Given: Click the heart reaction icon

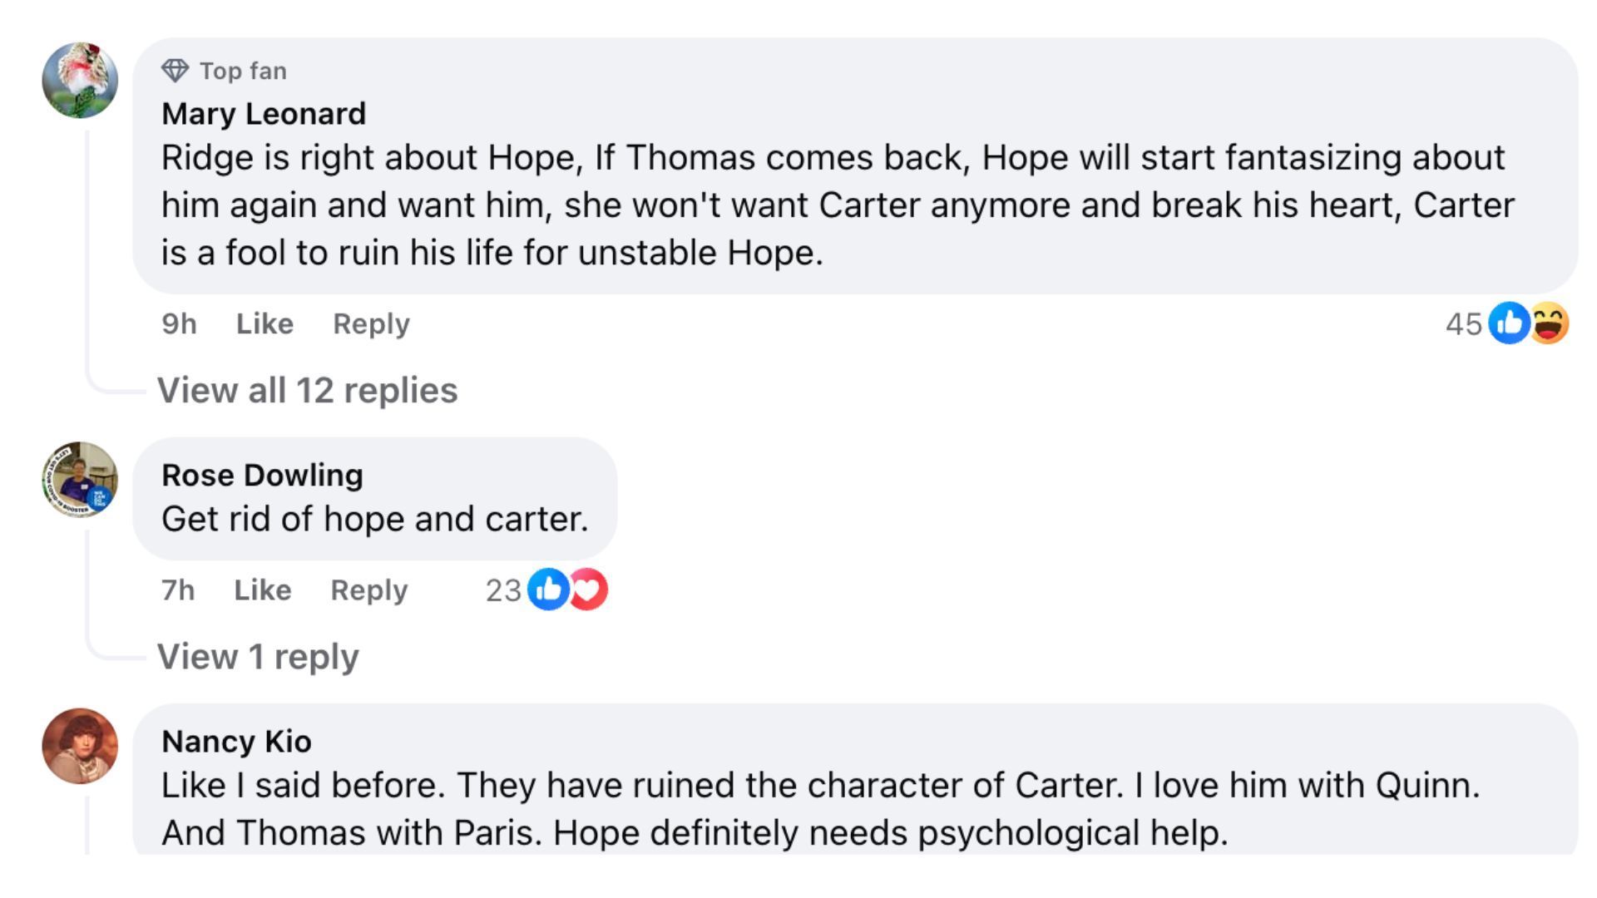Looking at the screenshot, I should (590, 590).
